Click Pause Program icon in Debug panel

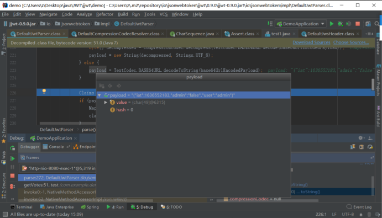click(12, 167)
